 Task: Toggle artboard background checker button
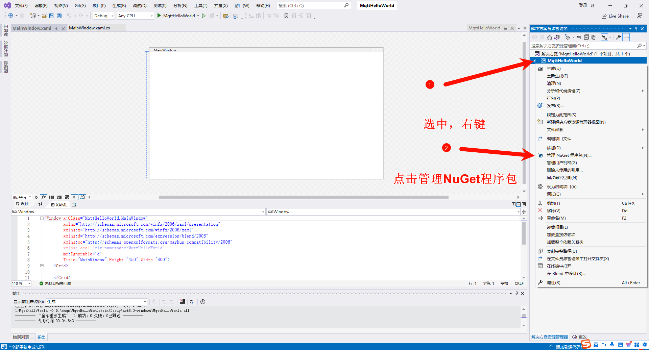coord(67,197)
